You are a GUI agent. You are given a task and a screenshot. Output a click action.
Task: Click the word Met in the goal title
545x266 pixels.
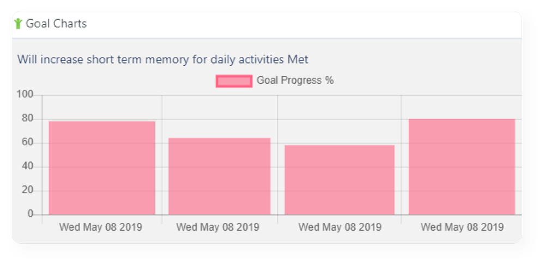point(298,60)
